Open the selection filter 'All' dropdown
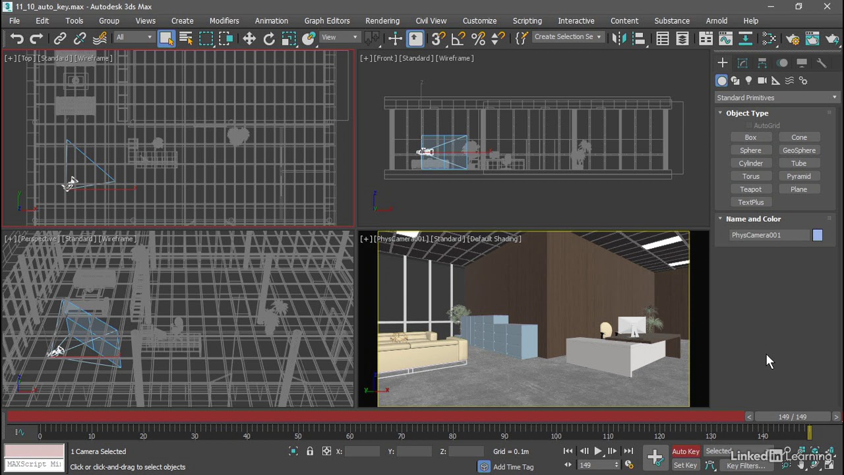The height and width of the screenshot is (475, 844). click(x=135, y=38)
